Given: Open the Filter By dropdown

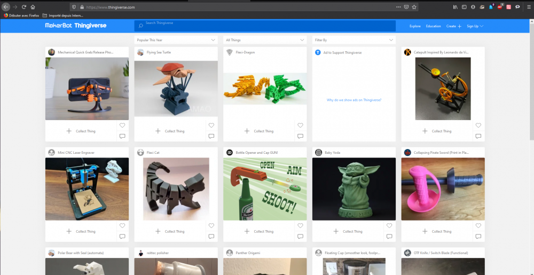Looking at the screenshot, I should pyautogui.click(x=354, y=40).
